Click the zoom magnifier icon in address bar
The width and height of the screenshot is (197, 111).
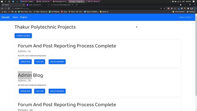tap(161, 8)
